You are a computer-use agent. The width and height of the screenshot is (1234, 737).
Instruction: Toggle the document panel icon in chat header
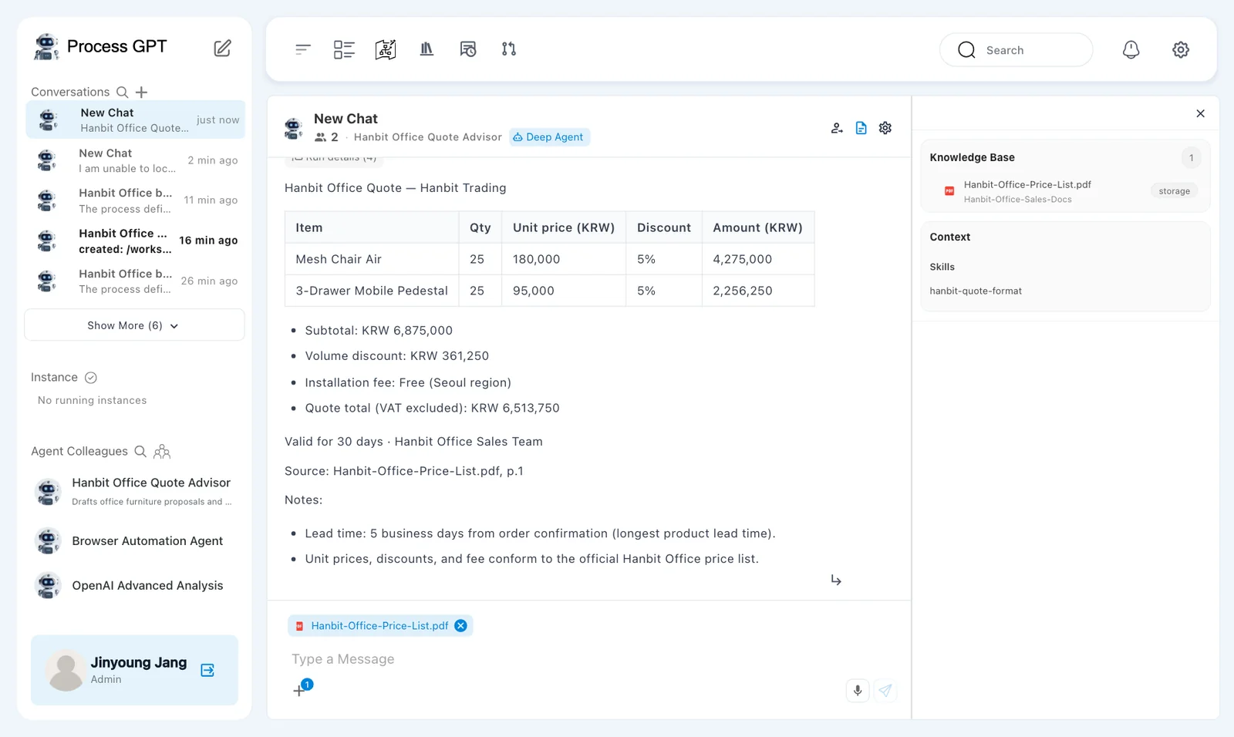861,128
